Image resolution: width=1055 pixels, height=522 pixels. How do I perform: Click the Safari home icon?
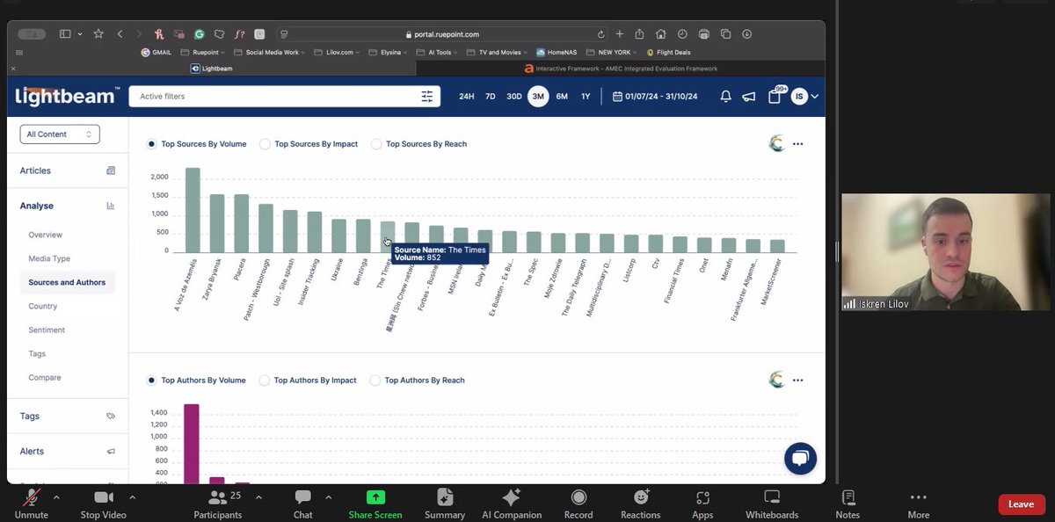[x=661, y=34]
